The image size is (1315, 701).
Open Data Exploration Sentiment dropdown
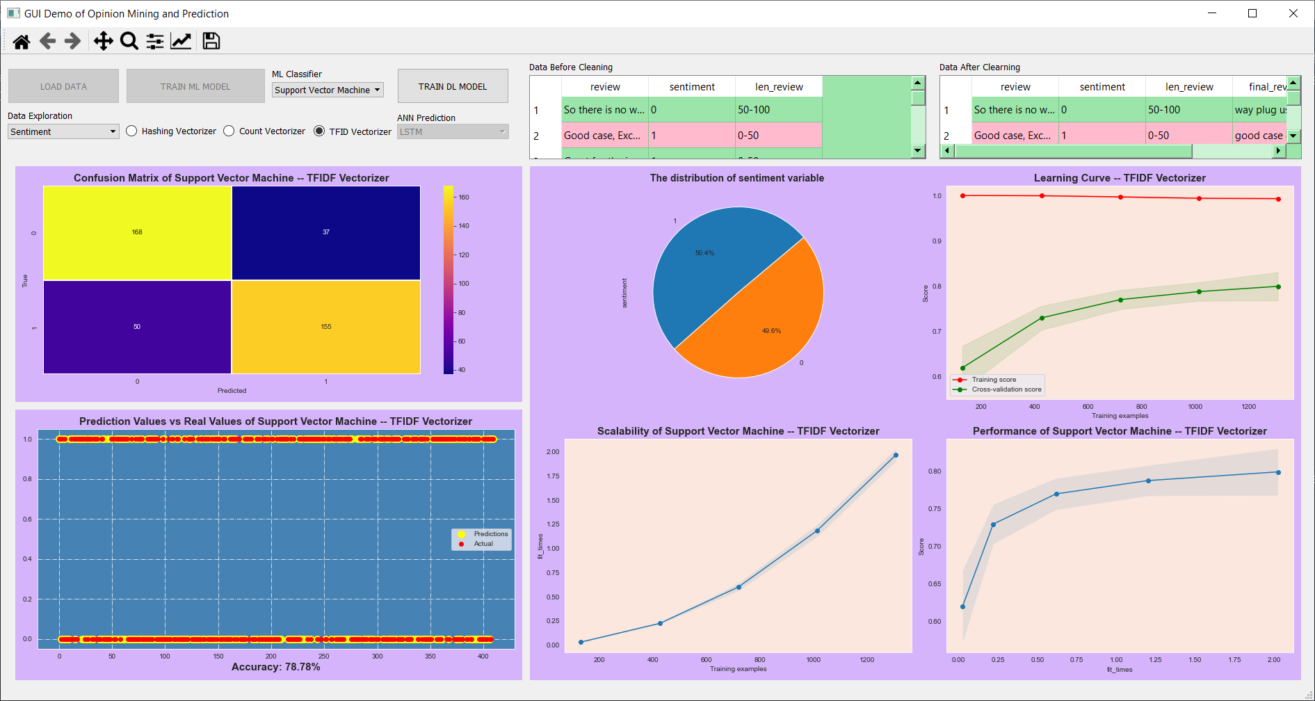point(63,131)
